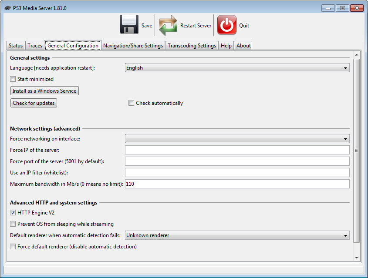Minimize the PS3 Media Server window
Screen dimensions: 368x278
tap(328, 8)
